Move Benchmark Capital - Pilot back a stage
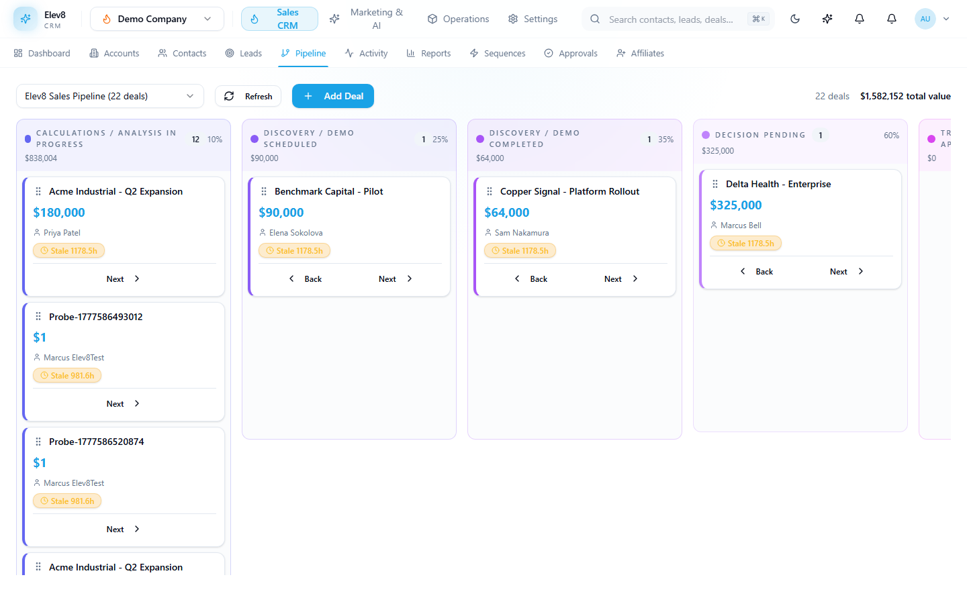The width and height of the screenshot is (967, 604). 305,279
